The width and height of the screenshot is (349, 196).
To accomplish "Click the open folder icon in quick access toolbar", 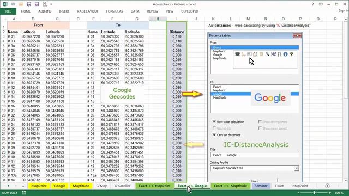I will point(21,4).
